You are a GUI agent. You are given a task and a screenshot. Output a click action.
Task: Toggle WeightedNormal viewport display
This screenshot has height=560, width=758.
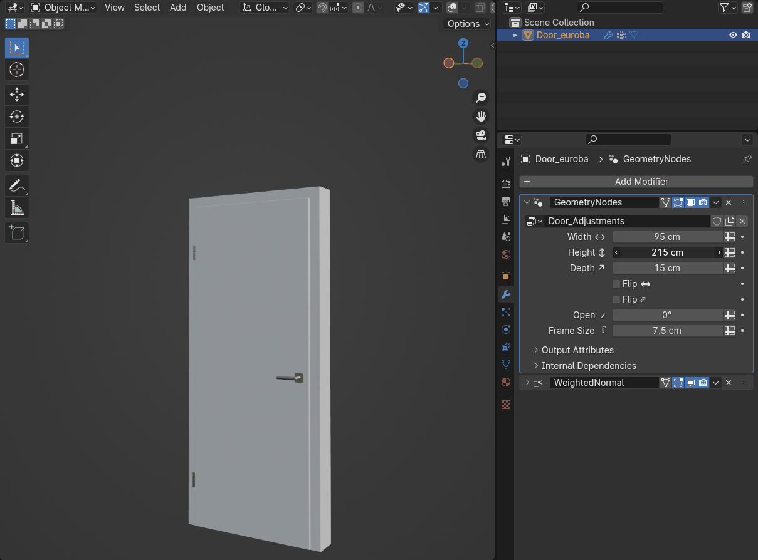coord(691,383)
